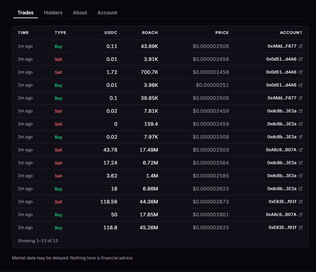Screen dimensions: 316x272
Task: Click the market data disclaimer text
Action: 72,258
